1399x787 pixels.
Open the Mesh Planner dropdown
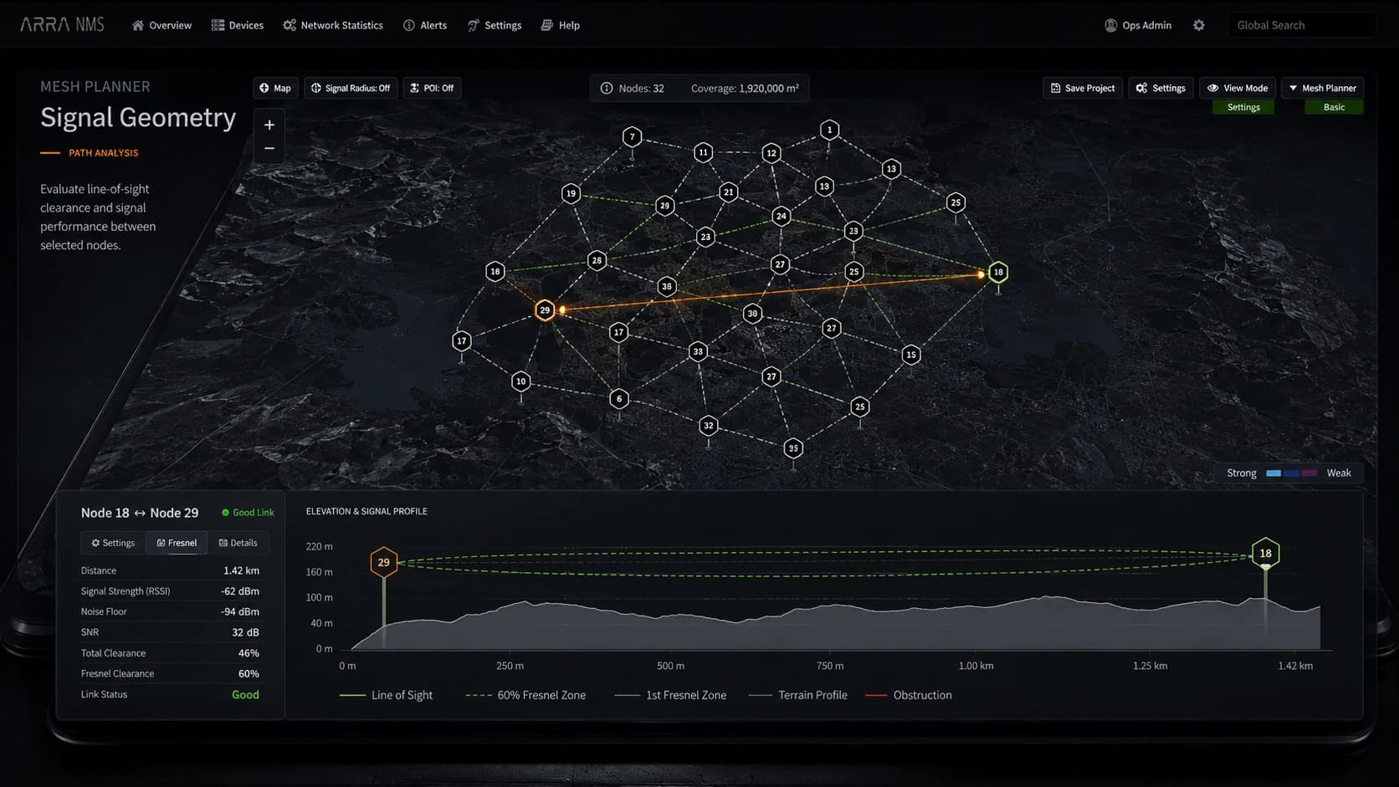(1323, 88)
